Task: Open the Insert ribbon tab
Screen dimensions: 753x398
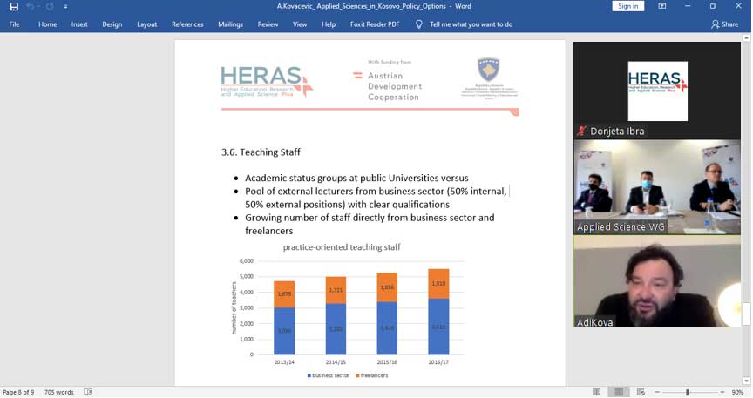Action: pos(79,24)
